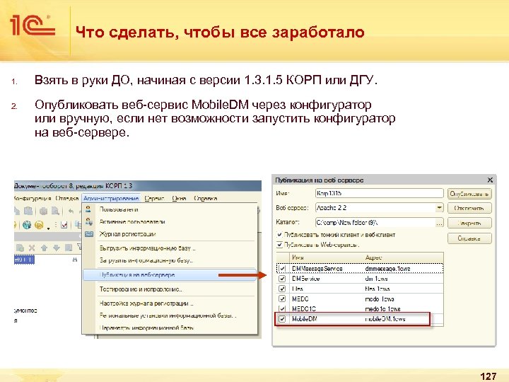Click the Каталог browse ellipsis button
The width and height of the screenshot is (509, 382).
click(439, 223)
